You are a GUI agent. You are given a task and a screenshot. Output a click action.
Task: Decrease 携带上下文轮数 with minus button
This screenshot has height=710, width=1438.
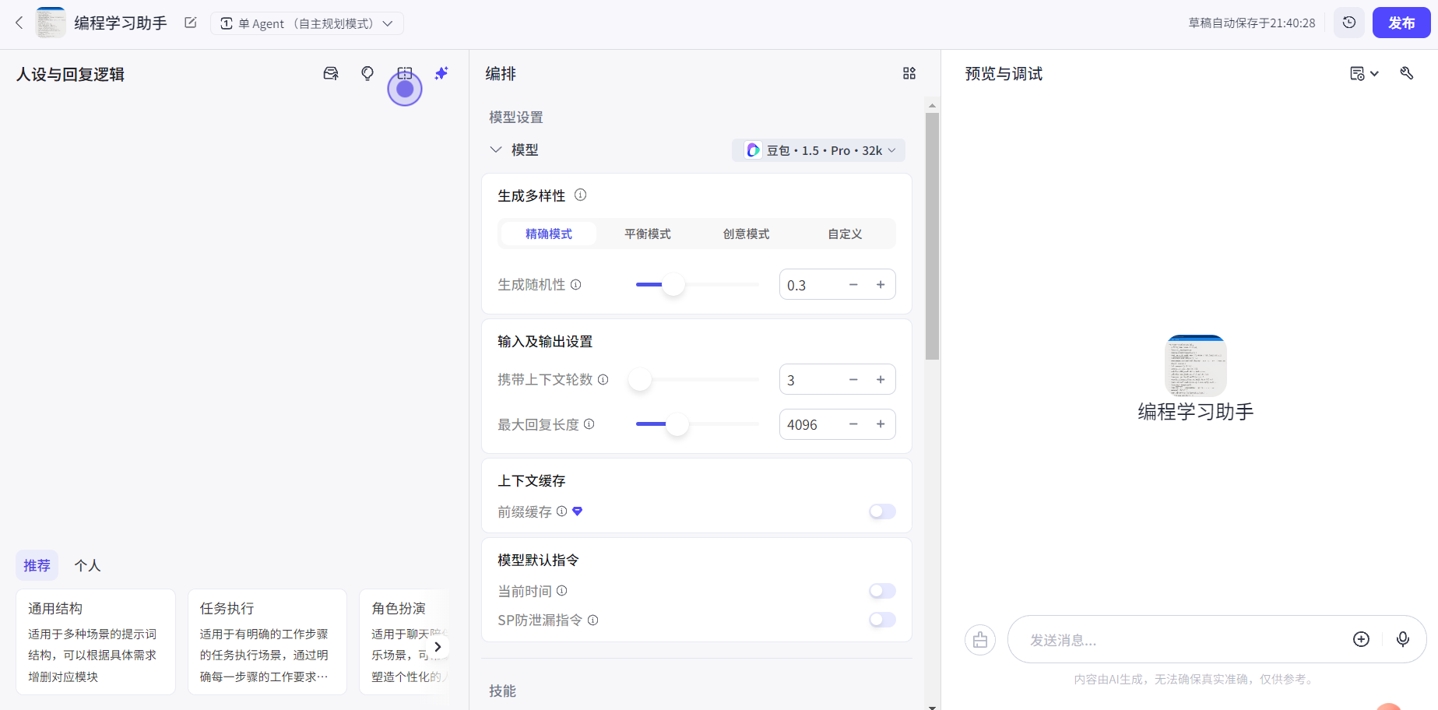[x=853, y=380]
